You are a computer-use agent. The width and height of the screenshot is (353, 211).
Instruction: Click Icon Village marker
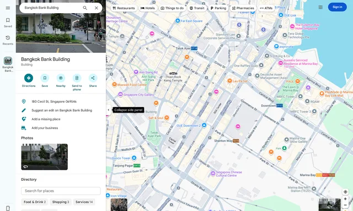108,196
